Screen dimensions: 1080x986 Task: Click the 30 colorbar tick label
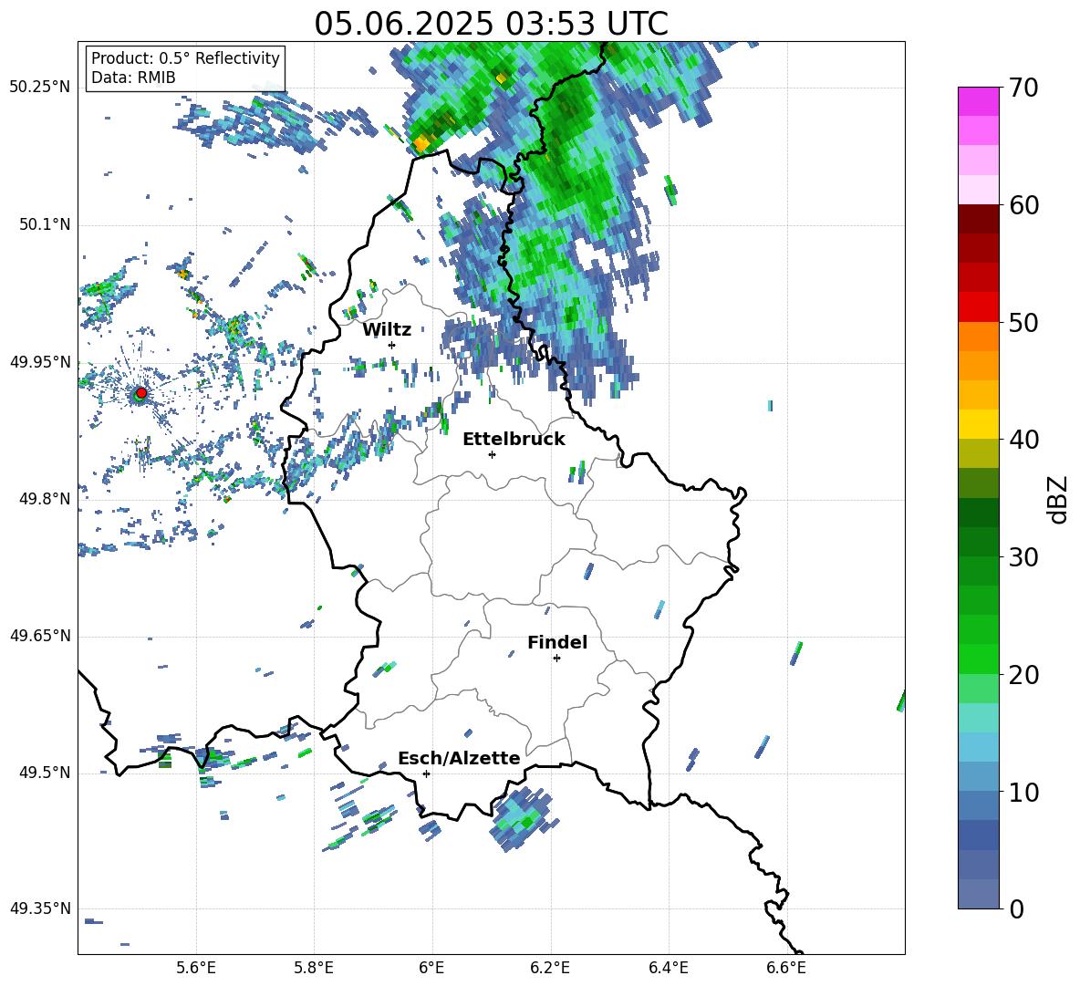pyautogui.click(x=1023, y=557)
